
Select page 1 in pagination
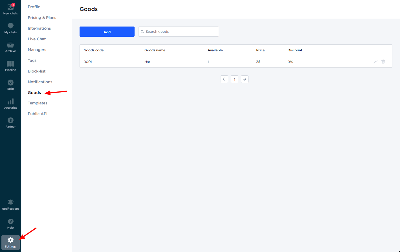click(234, 79)
